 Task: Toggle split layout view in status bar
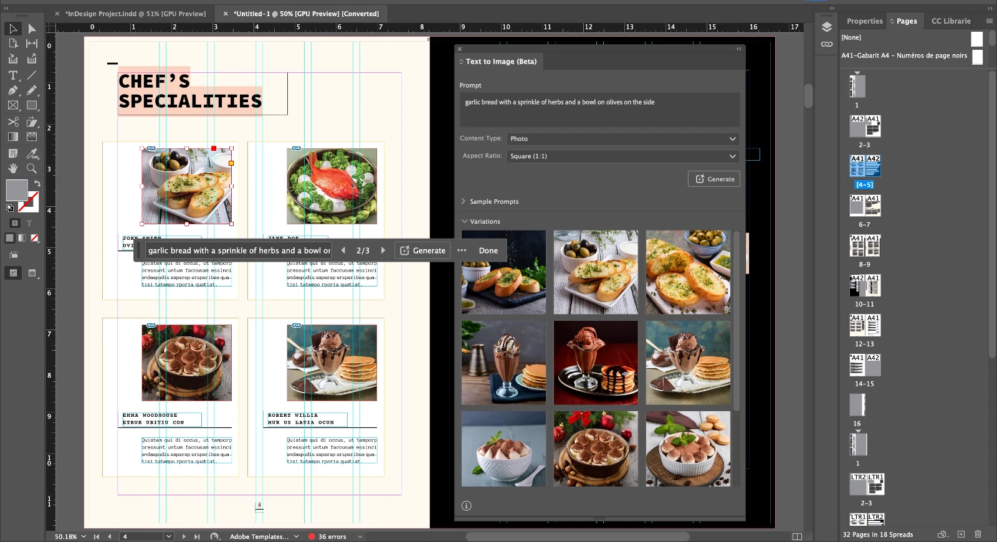click(x=797, y=536)
